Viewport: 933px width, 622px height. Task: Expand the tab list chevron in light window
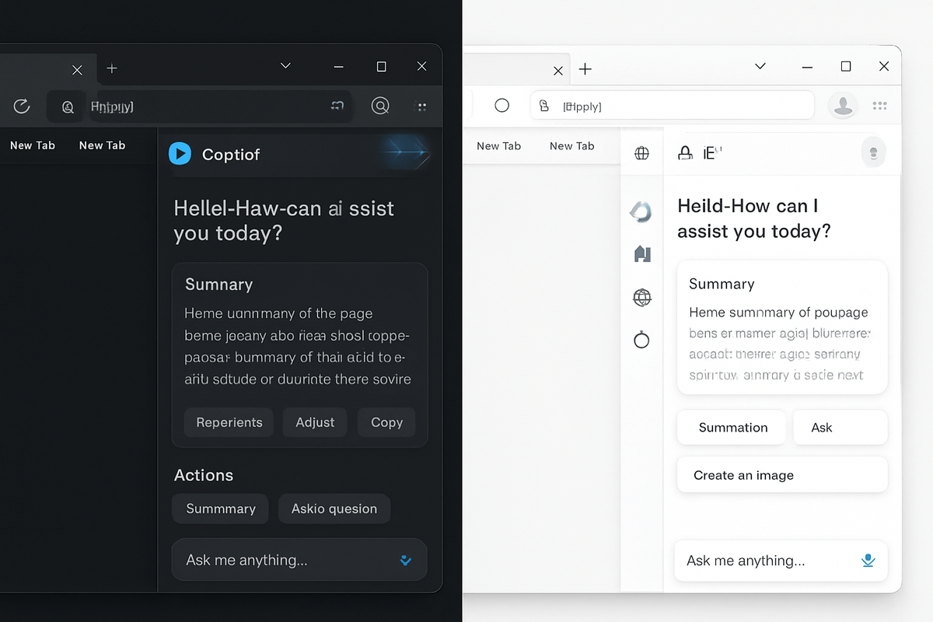(760, 66)
